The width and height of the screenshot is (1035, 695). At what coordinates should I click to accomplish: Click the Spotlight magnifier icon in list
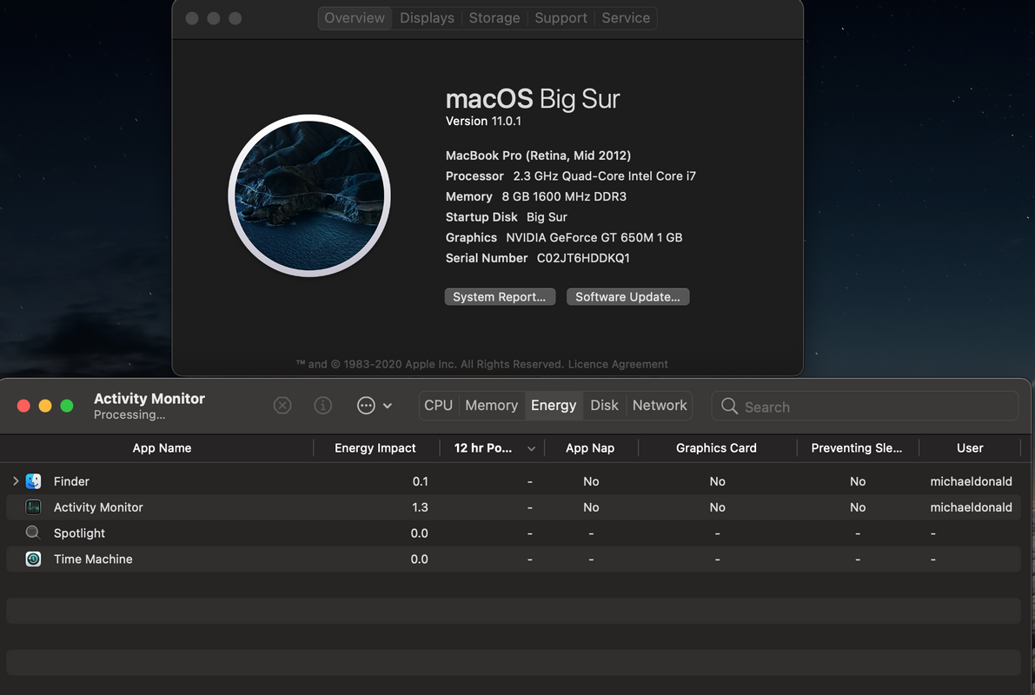point(33,533)
